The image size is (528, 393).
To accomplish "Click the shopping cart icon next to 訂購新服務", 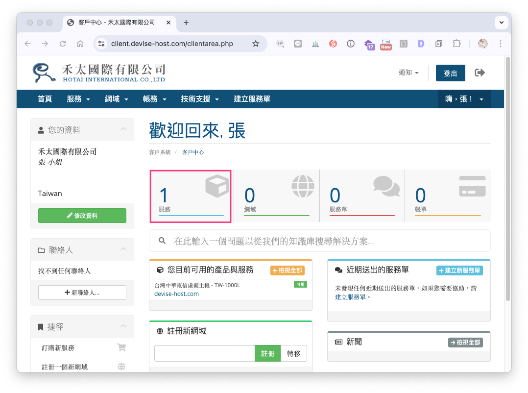I will (121, 348).
